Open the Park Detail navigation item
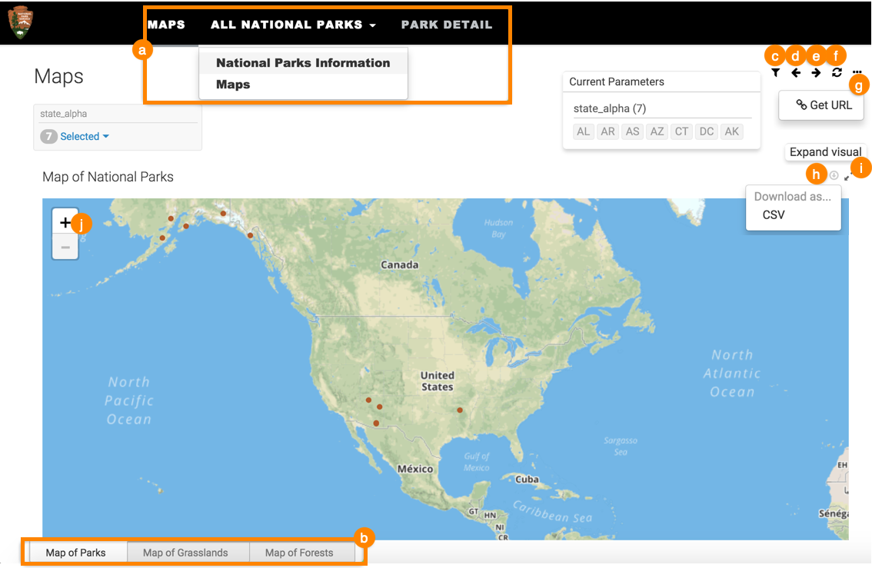Screen dimensions: 872x568 (447, 25)
